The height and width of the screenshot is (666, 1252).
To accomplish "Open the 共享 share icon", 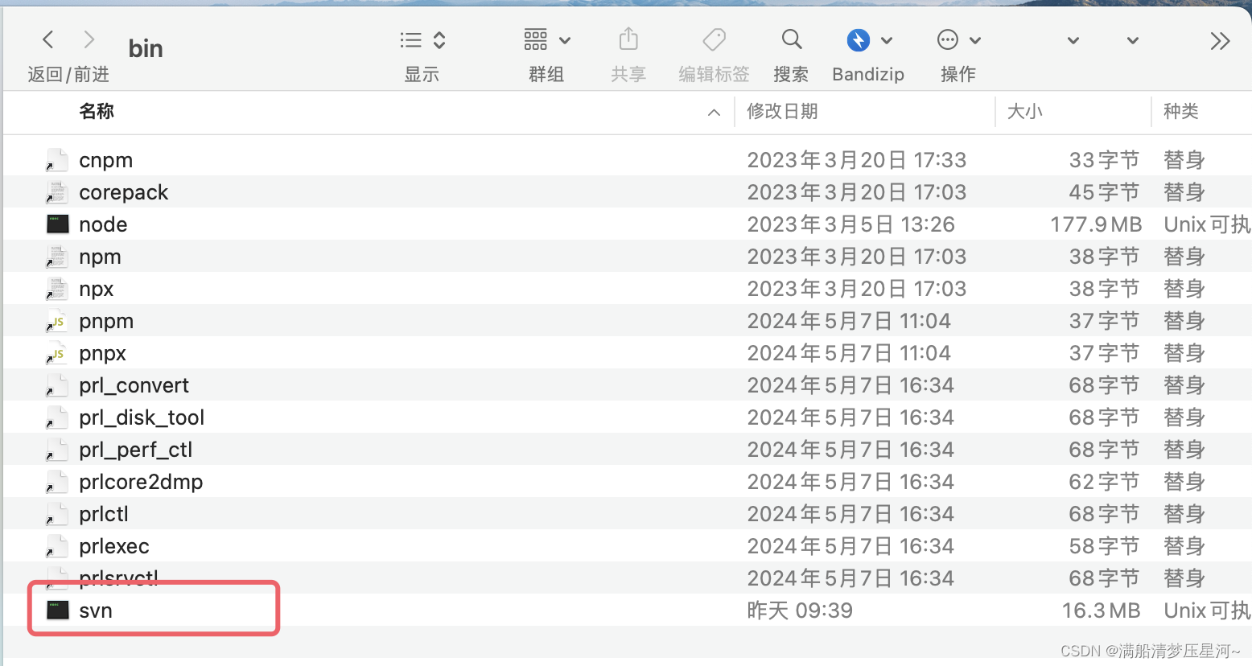I will pos(628,38).
